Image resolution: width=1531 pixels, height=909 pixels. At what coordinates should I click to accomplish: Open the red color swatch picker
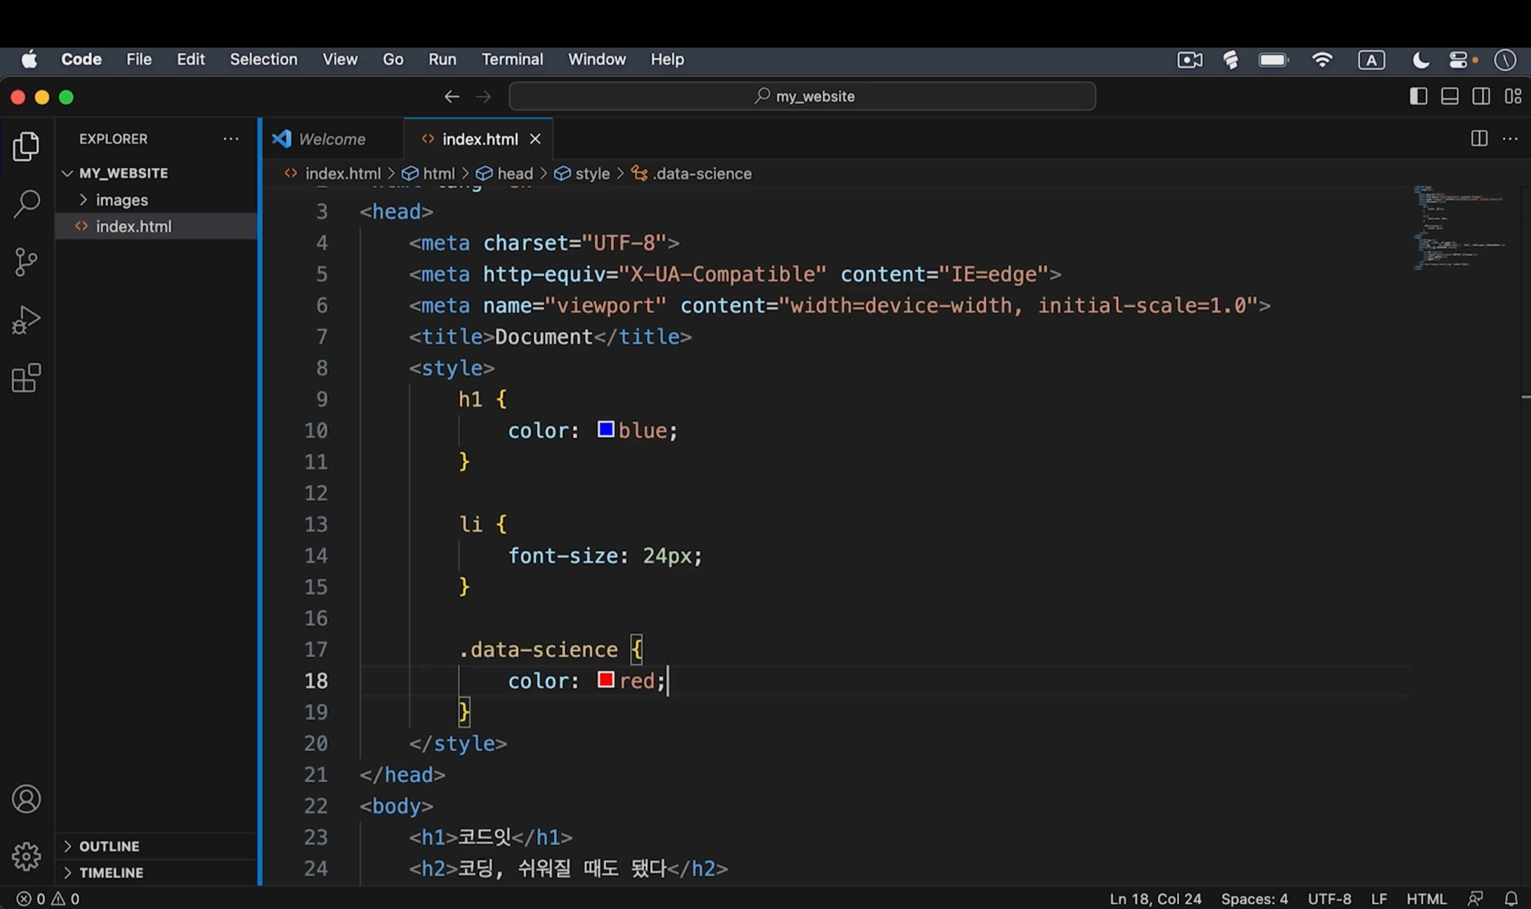(606, 680)
